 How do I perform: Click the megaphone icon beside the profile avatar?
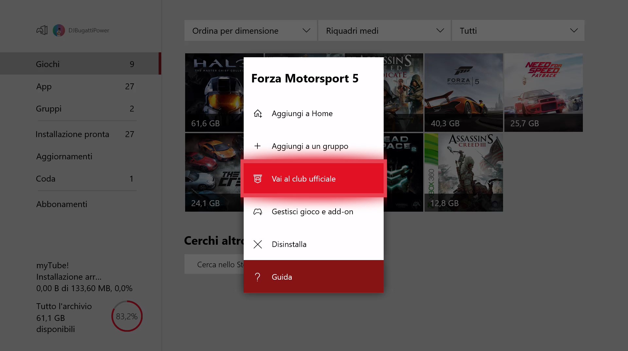(42, 30)
